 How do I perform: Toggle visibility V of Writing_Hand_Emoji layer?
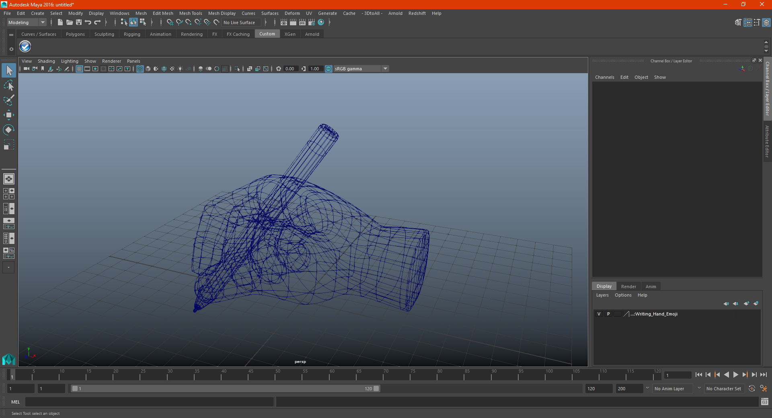tap(599, 314)
